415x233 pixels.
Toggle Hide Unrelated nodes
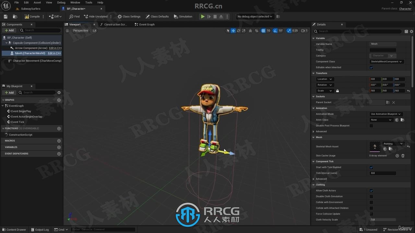[x=96, y=17]
